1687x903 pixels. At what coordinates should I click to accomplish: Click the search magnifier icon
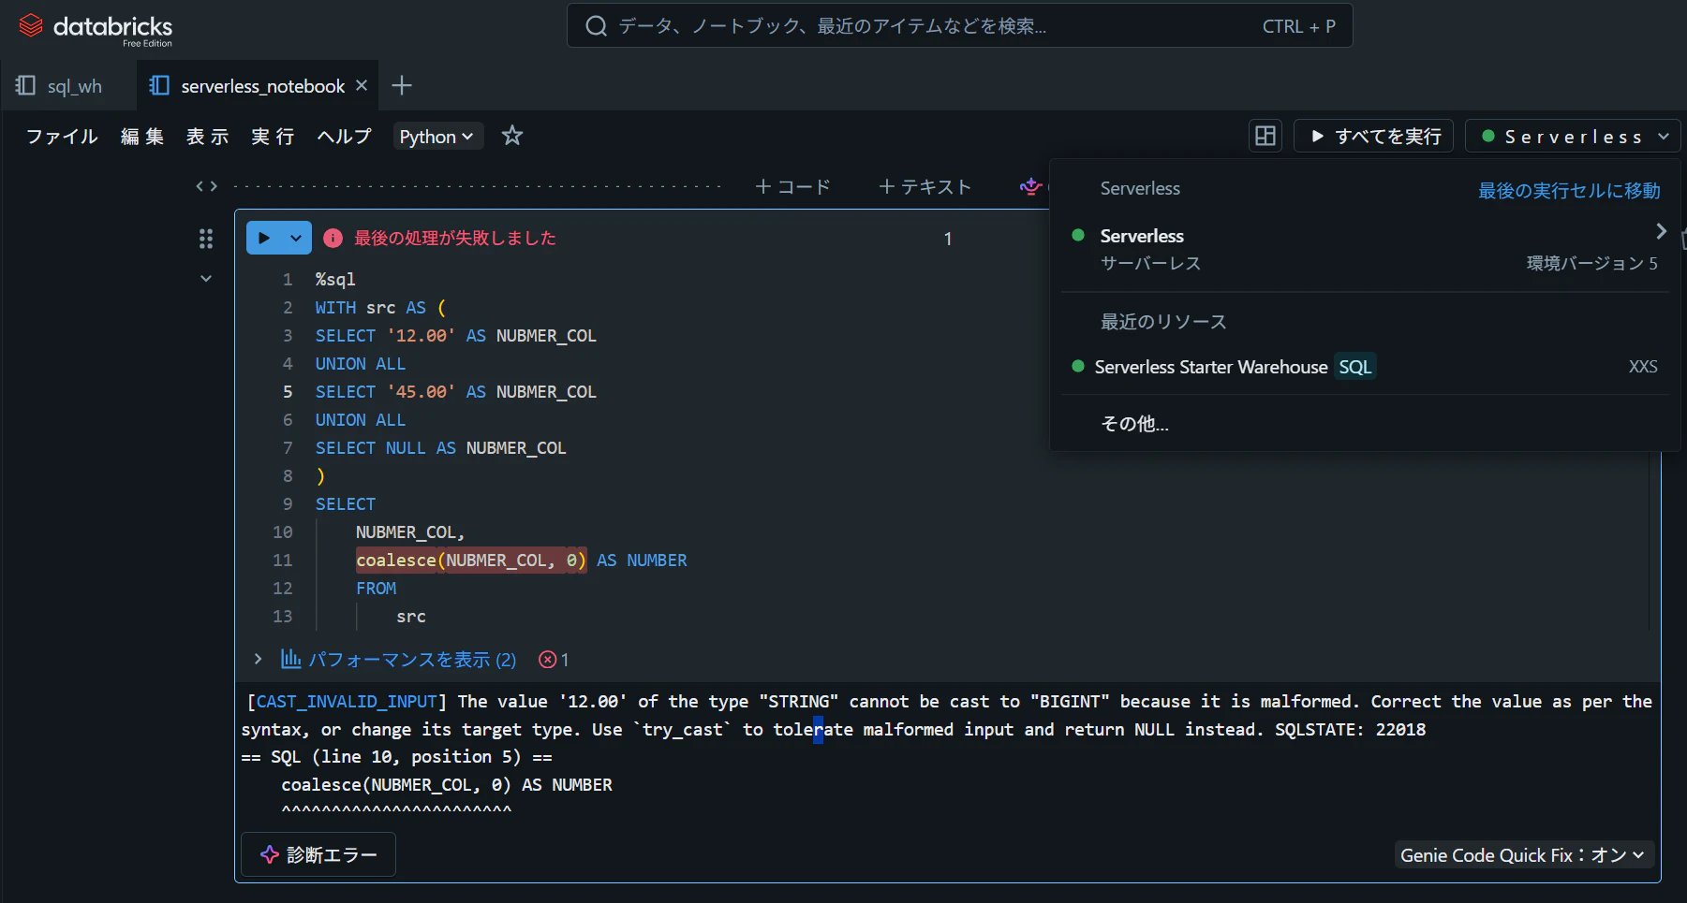[x=596, y=26]
